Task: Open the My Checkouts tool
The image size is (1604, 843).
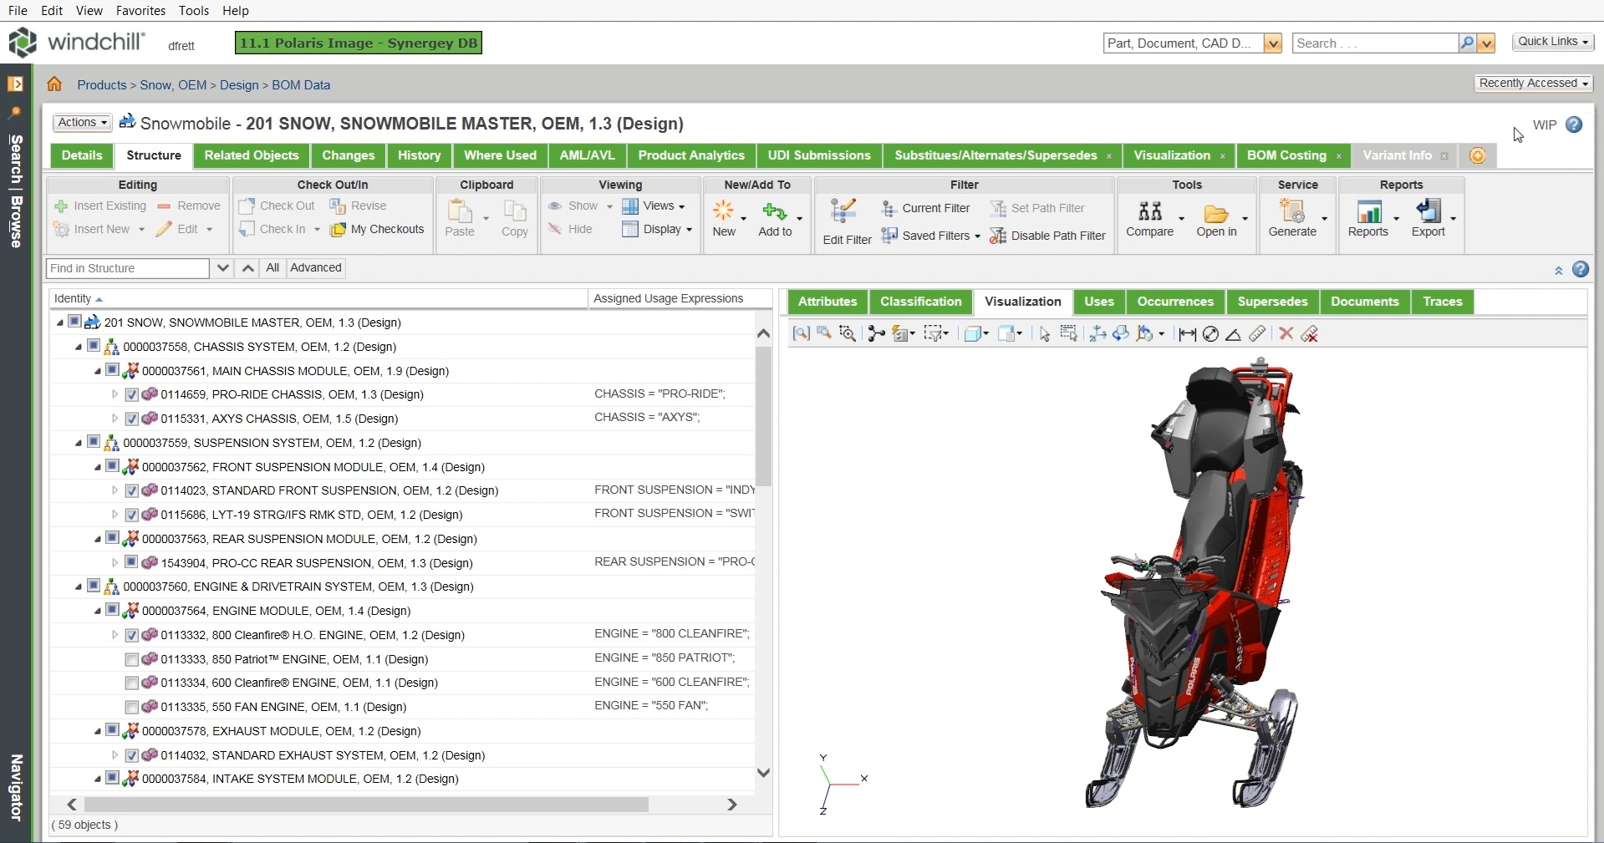Action: pos(377,230)
